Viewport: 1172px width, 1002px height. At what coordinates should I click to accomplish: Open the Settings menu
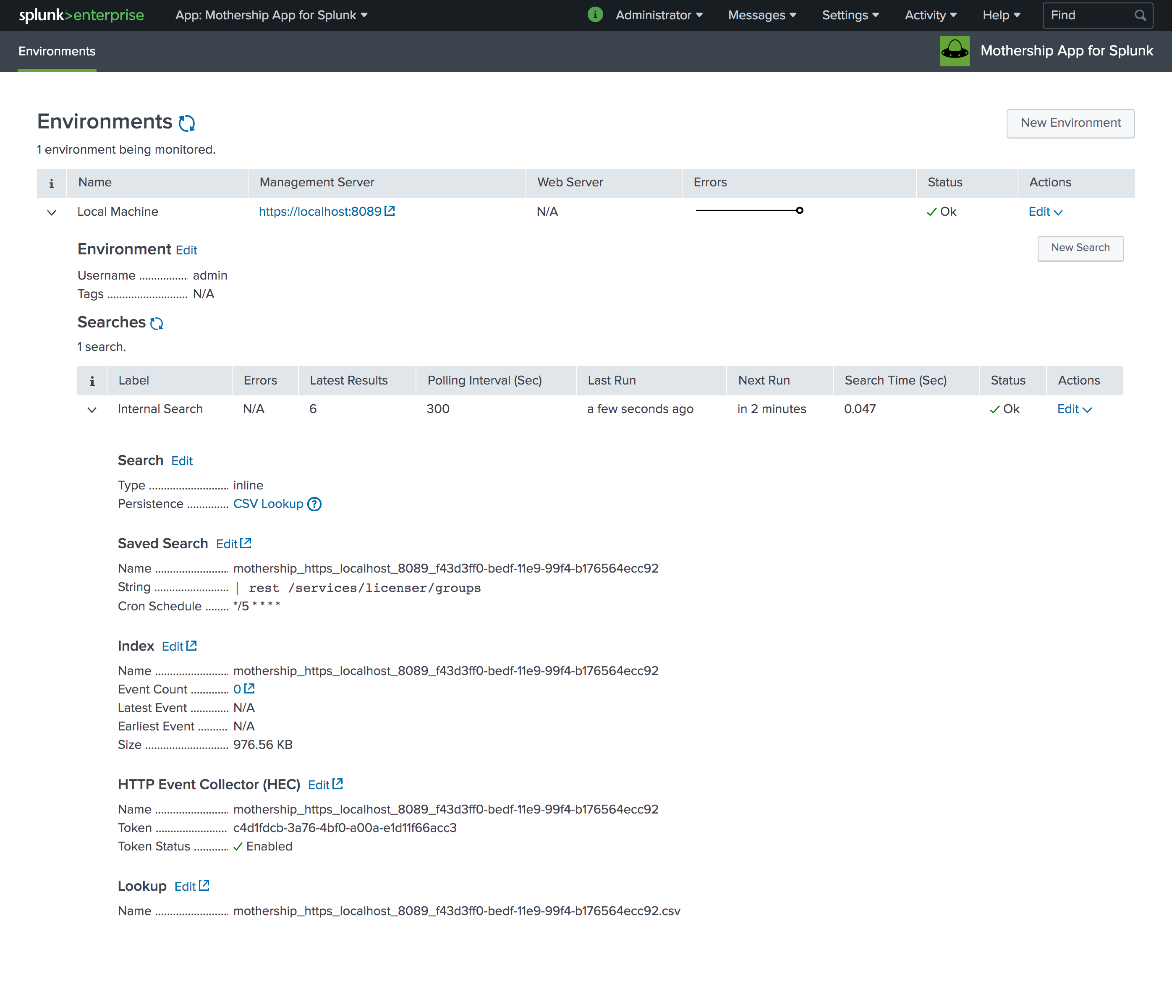pos(850,15)
